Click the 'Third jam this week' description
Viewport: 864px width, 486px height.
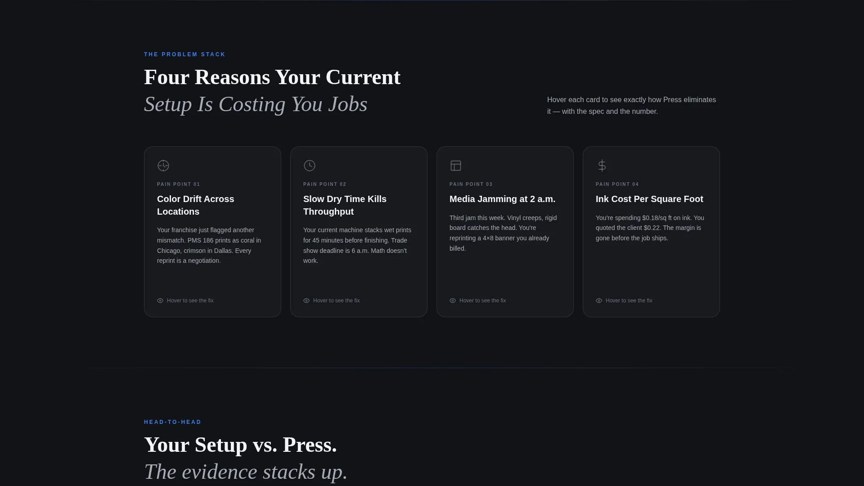[x=503, y=233]
